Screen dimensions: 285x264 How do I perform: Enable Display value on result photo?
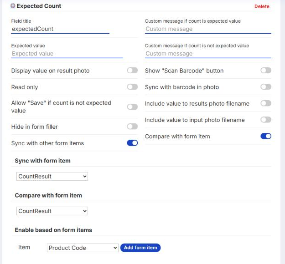click(132, 71)
